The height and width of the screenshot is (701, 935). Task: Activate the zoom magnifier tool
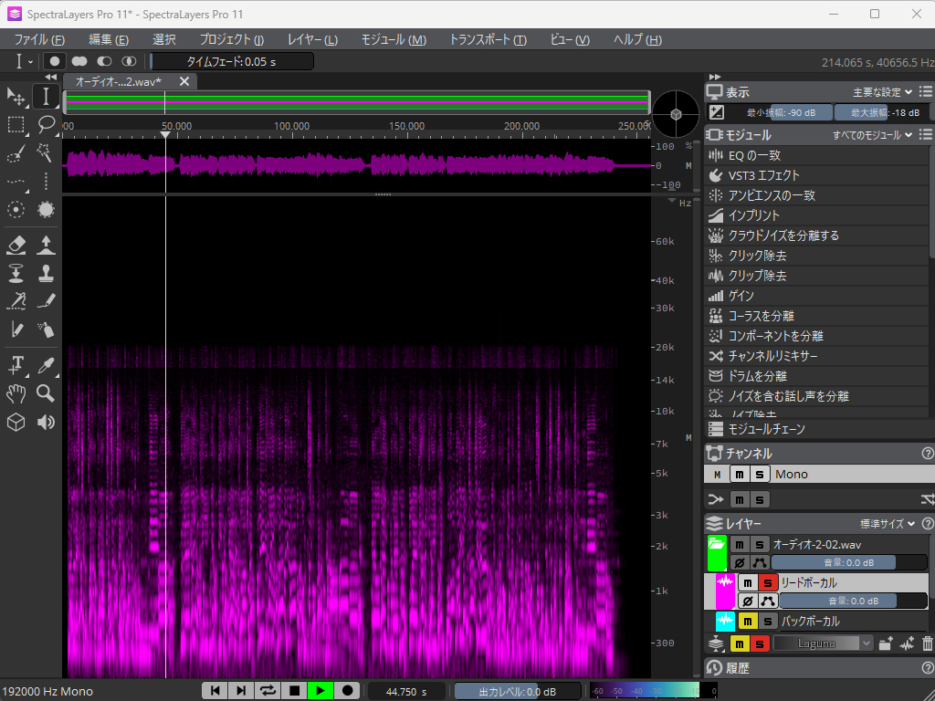pos(46,393)
